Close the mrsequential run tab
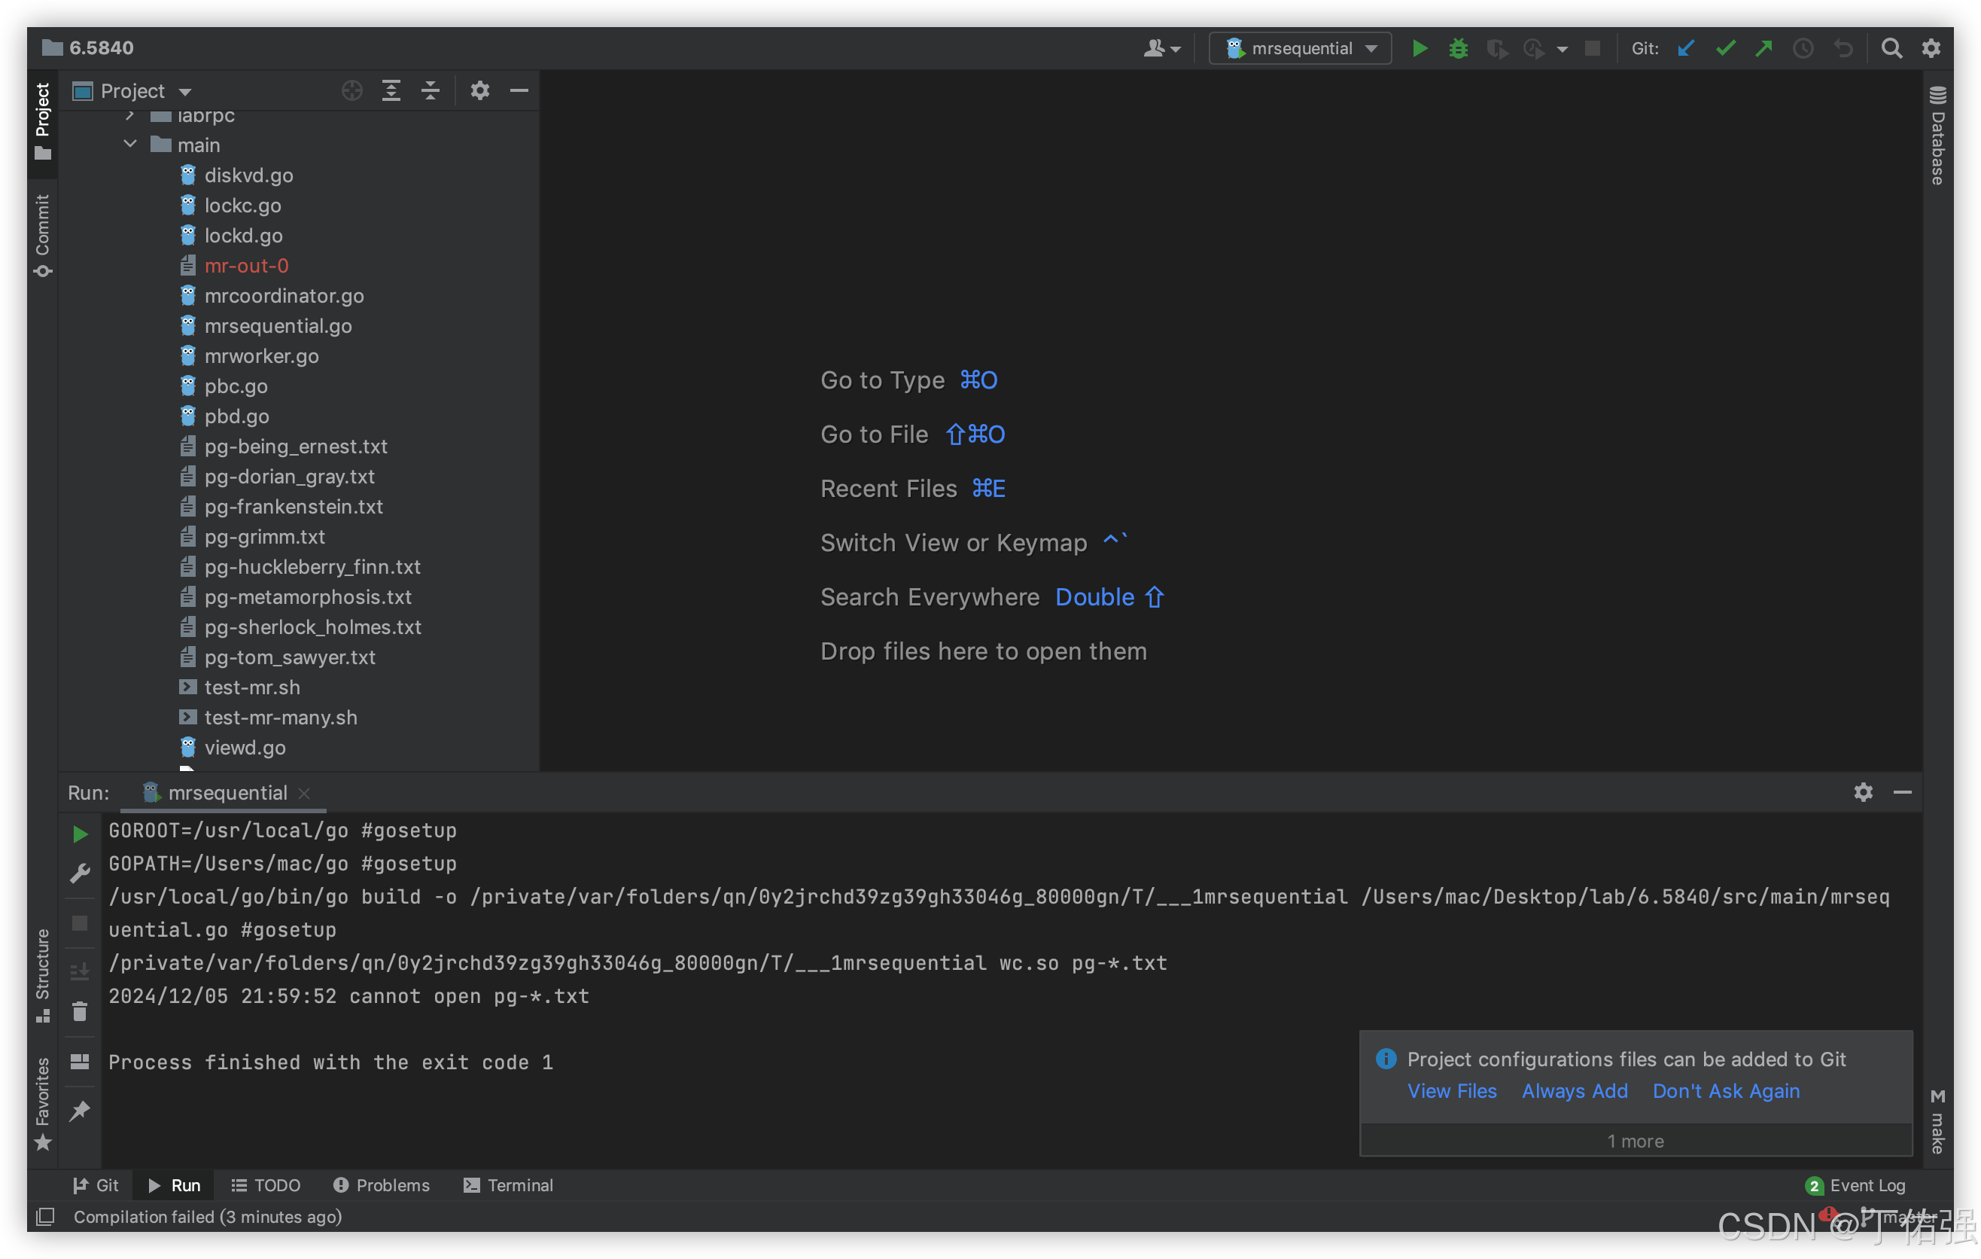Image resolution: width=1981 pixels, height=1259 pixels. [304, 793]
